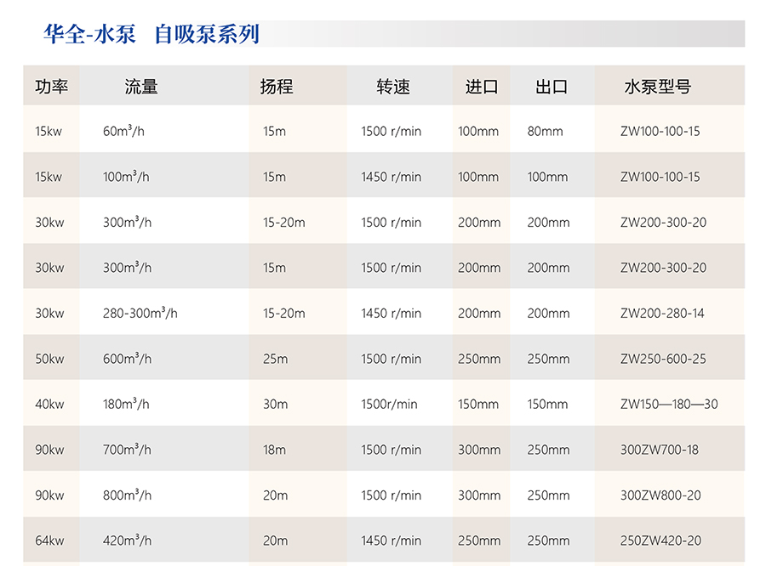Screen dimensions: 766x566
Task: Select pump model 300ZW800-20
Action: click(x=660, y=495)
